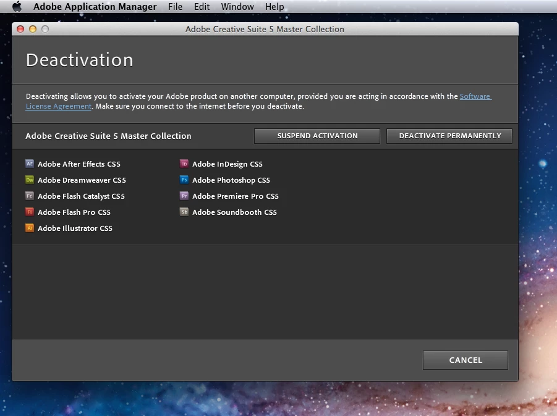Open the File menu
Image resolution: width=557 pixels, height=416 pixels.
[x=175, y=6]
